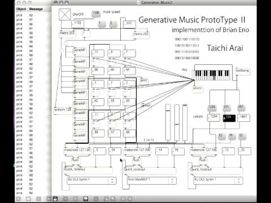This screenshot has width=271, height=203.
Task: Click the loadbang object
Action: pyautogui.click(x=243, y=71)
